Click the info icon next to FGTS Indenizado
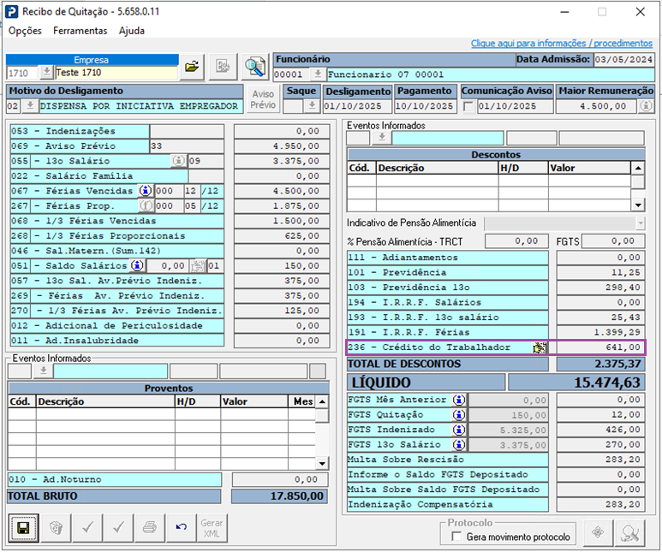Screen dimensions: 662x552 (x=459, y=430)
